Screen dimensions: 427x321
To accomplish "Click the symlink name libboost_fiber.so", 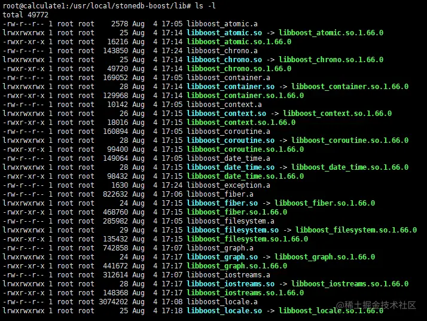I will (x=222, y=204).
